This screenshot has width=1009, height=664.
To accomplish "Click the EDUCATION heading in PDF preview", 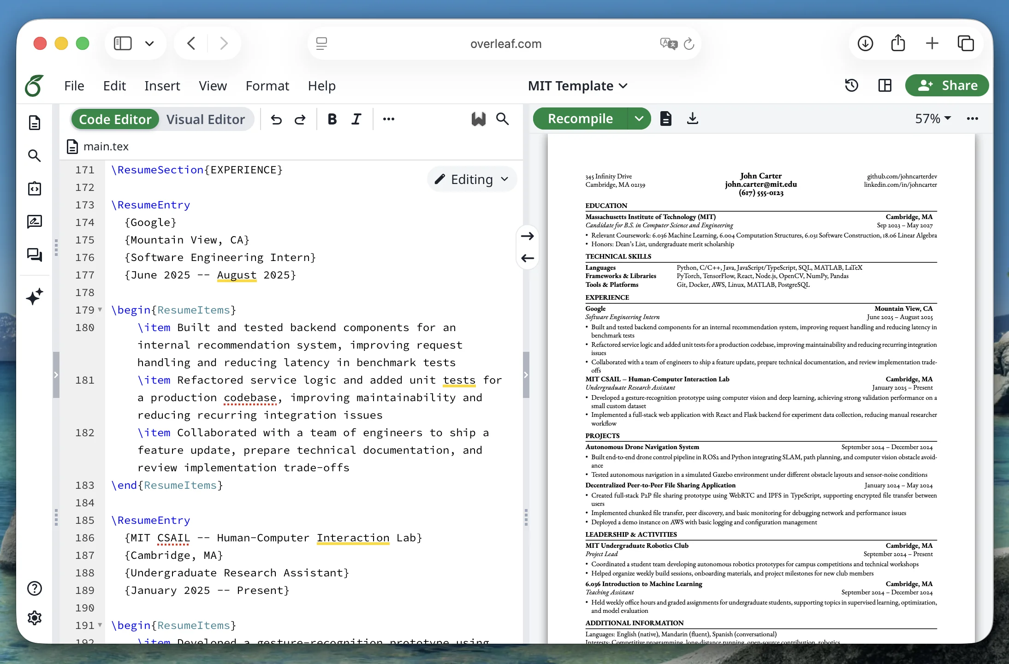I will point(606,206).
